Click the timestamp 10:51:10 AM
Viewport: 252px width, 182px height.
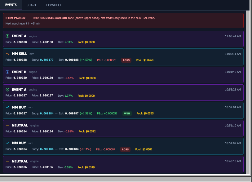(233, 125)
